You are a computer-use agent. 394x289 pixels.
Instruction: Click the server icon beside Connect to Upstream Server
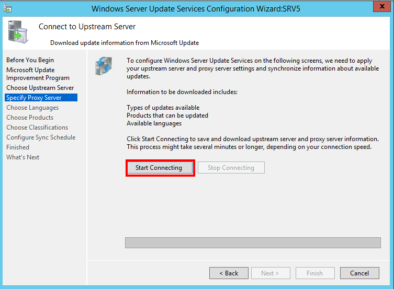pyautogui.click(x=18, y=32)
